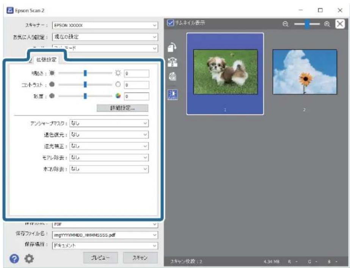The width and height of the screenshot is (350, 268).
Task: Click the rotate image icon beside thumbnails
Action: click(172, 47)
